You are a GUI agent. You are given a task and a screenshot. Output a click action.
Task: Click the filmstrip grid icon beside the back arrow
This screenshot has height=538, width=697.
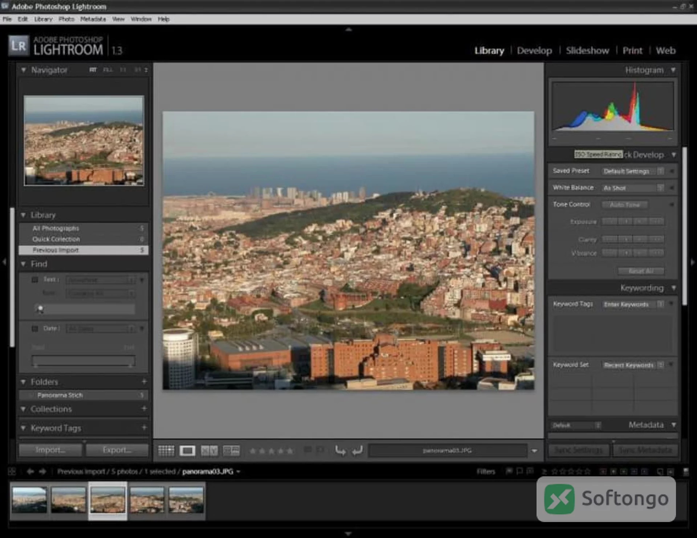tap(12, 471)
